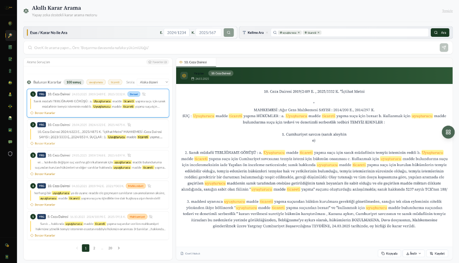
Task: Open the floating grid menu button
Action: [448, 132]
